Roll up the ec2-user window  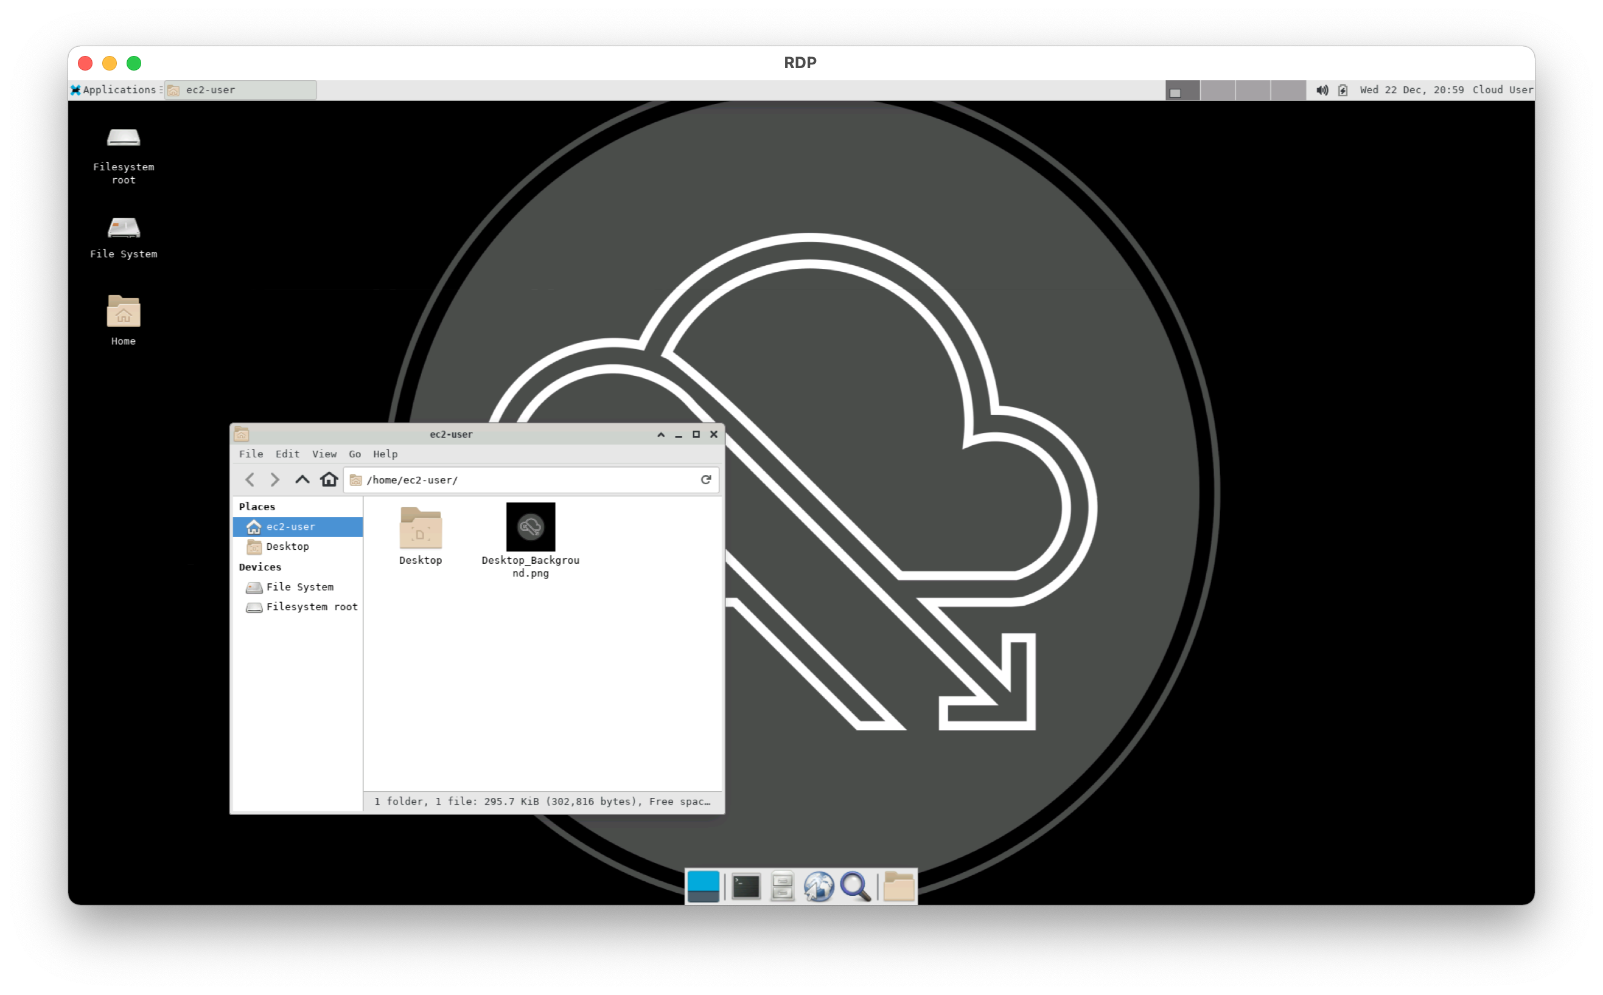(661, 434)
